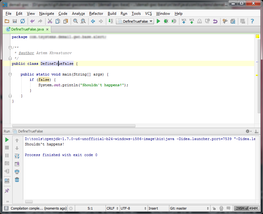Click the Redo arrow icon

click(40, 21)
